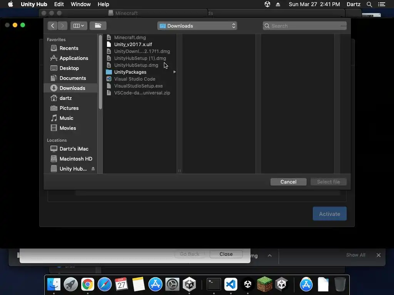394x295 pixels.
Task: Click the Cancel button
Action: coord(289,182)
